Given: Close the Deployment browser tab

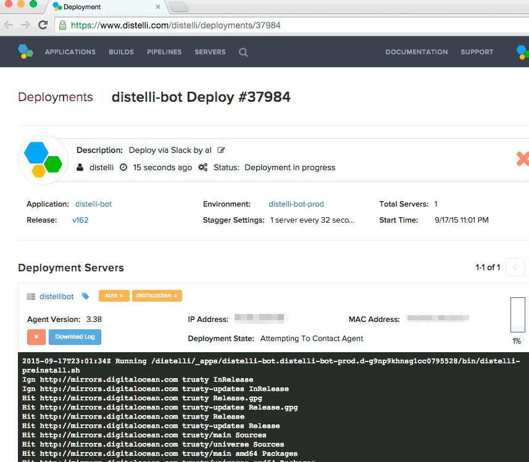Looking at the screenshot, I should tap(158, 7).
